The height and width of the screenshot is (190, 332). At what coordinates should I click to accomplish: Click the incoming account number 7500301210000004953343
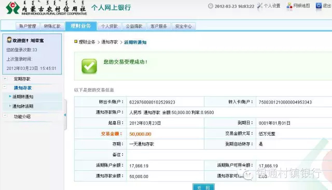point(285,103)
